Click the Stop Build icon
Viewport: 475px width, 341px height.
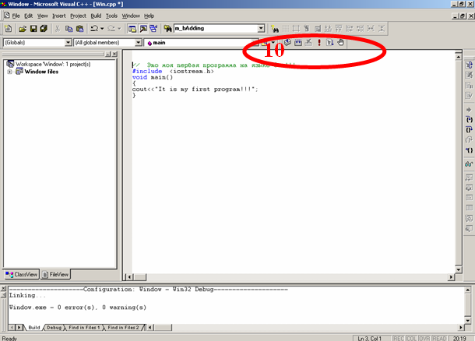point(308,42)
